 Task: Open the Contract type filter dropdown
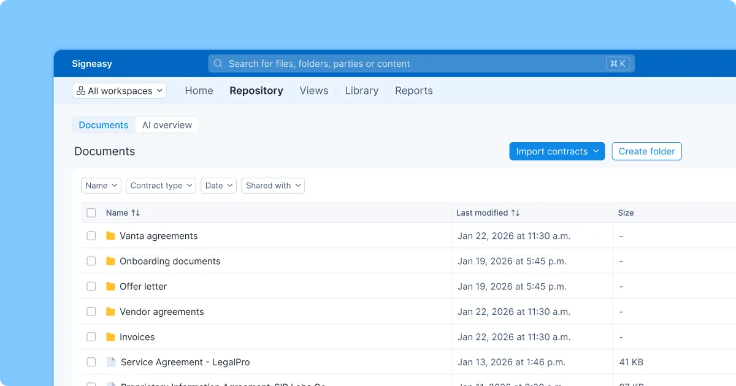click(161, 186)
